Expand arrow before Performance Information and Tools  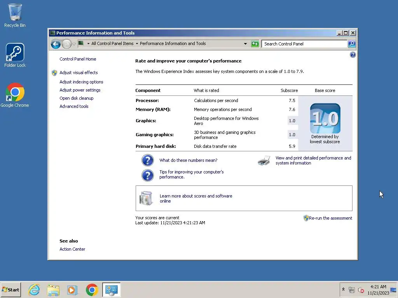pos(137,43)
